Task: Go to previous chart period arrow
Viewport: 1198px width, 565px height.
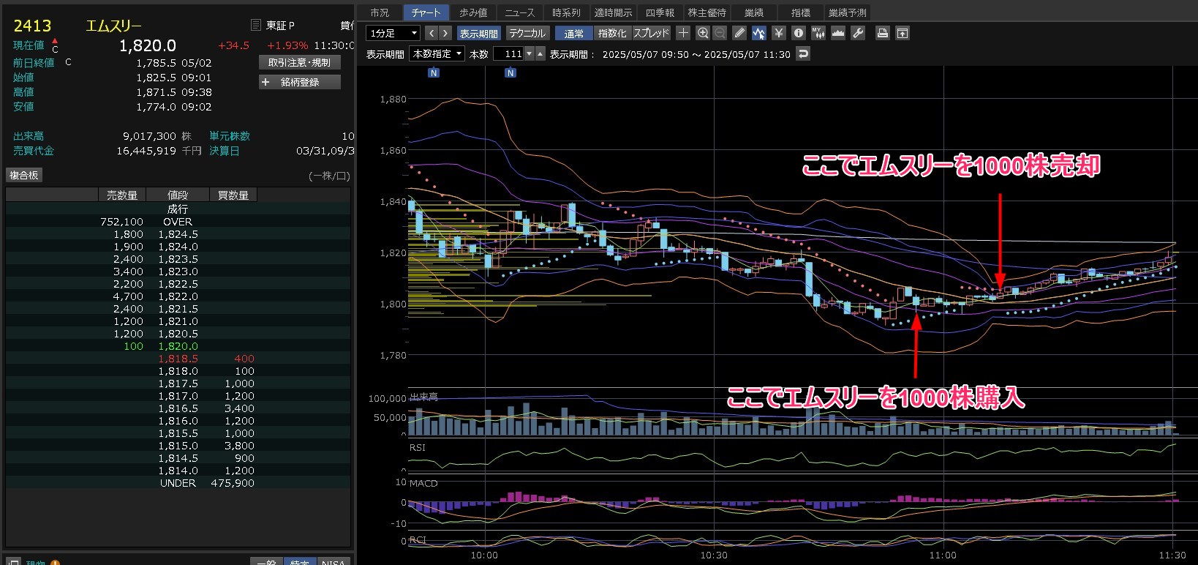Action: point(431,33)
